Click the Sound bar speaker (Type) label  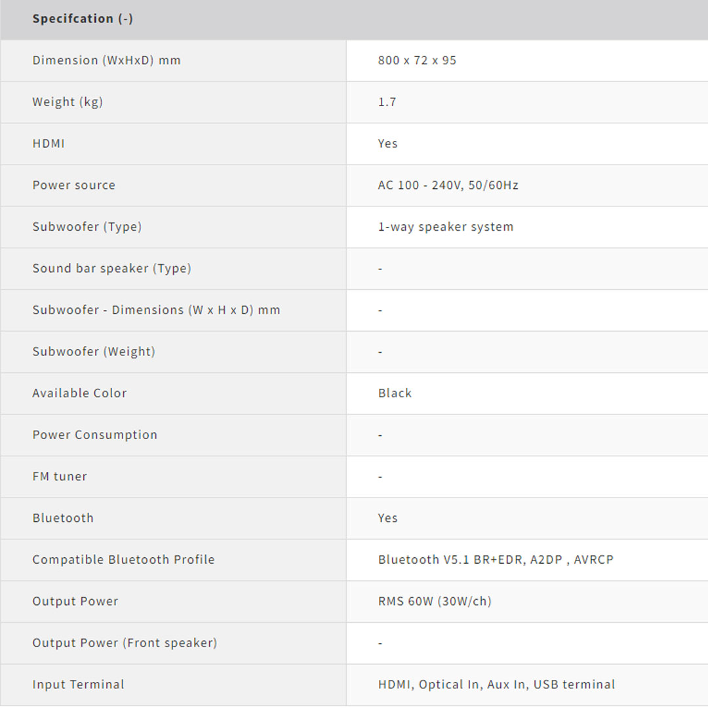click(x=111, y=268)
